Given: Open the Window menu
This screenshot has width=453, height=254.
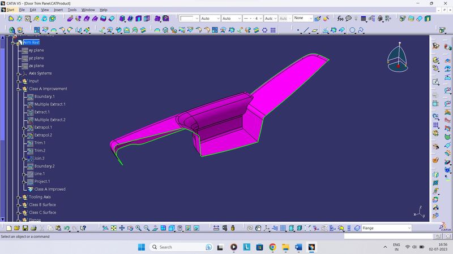Looking at the screenshot, I should (88, 10).
